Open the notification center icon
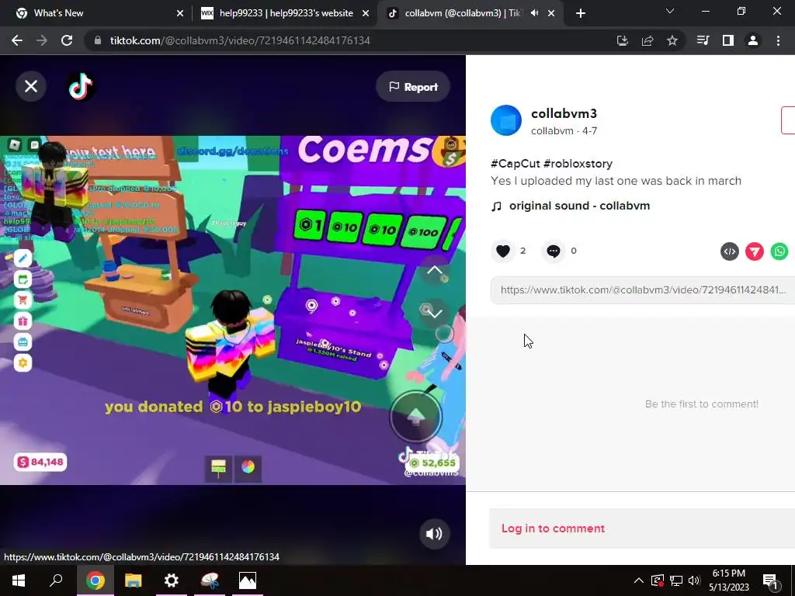This screenshot has height=596, width=795. 770,580
